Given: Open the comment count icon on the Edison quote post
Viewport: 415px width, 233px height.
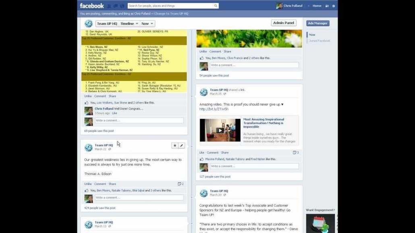Looking at the screenshot, I should pos(181,184).
